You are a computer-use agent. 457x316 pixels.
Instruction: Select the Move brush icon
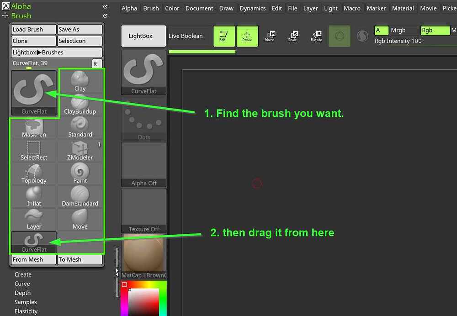(80, 220)
